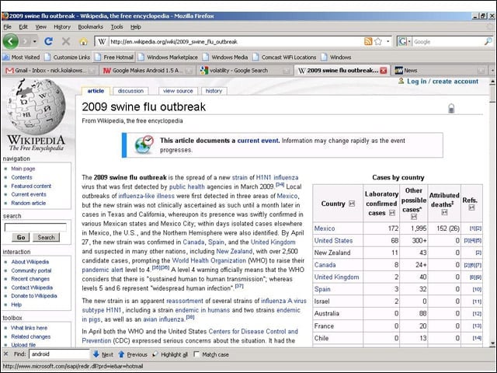The width and height of the screenshot is (497, 373).
Task: Click the Find text field containing android
Action: [59, 354]
